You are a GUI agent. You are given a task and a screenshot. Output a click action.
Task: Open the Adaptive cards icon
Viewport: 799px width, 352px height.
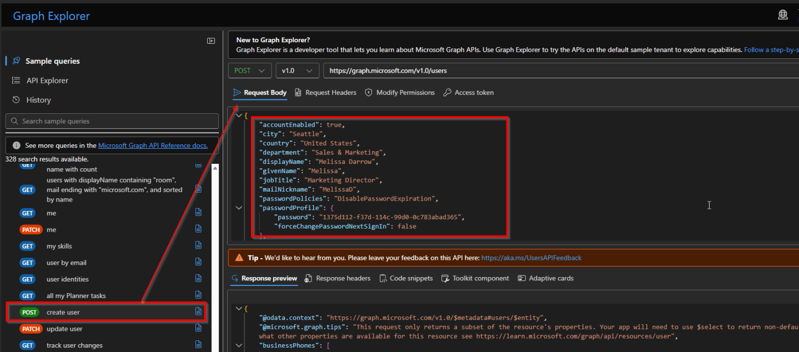(521, 278)
